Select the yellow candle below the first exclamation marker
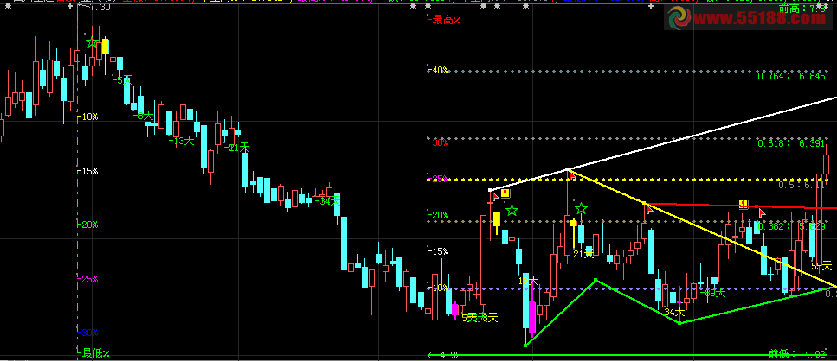The height and width of the screenshot is (361, 837). click(x=497, y=218)
